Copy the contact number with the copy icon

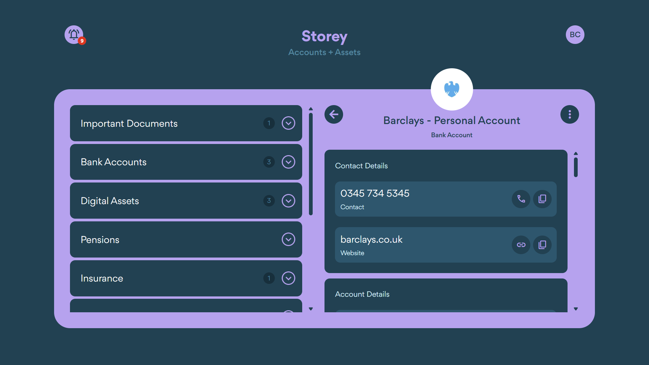tap(542, 199)
